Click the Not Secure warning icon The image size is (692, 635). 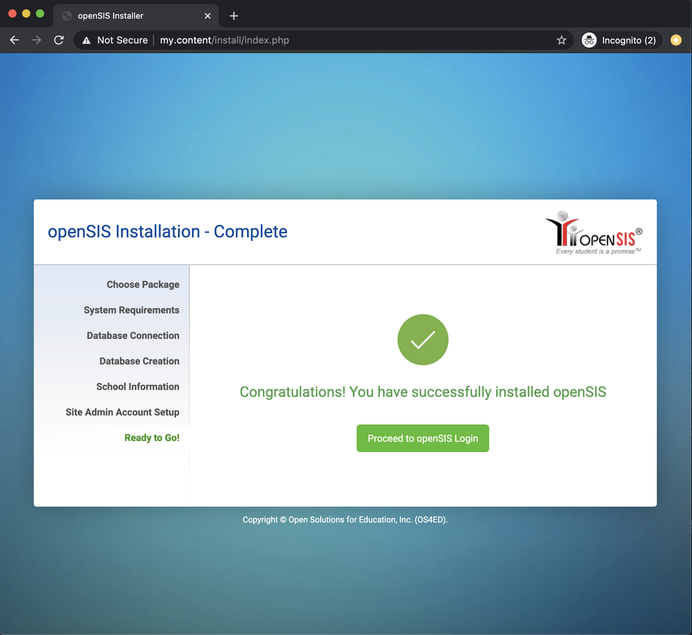[87, 40]
